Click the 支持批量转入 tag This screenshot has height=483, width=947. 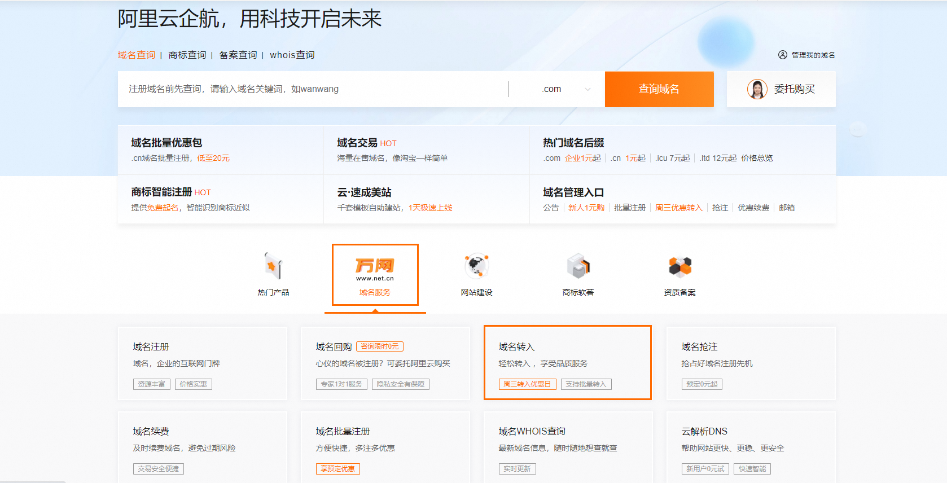pyautogui.click(x=586, y=384)
